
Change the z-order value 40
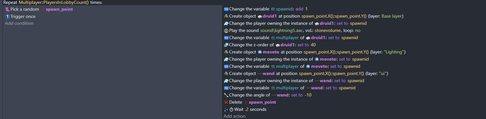point(313,45)
